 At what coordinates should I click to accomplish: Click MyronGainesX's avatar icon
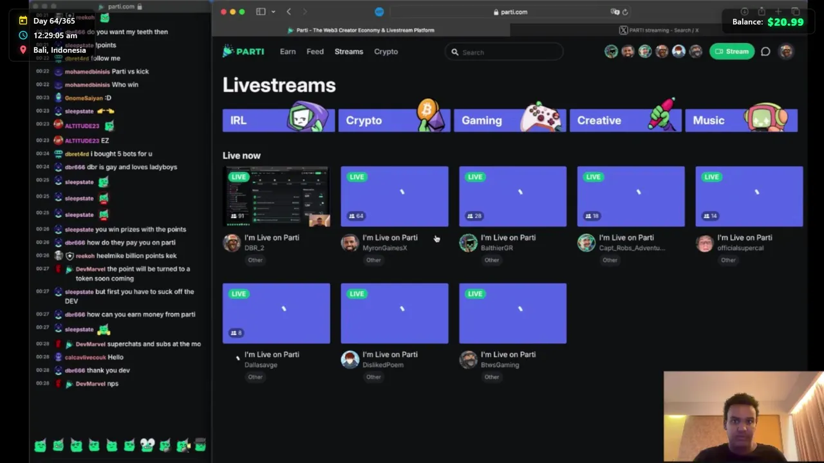(x=350, y=243)
